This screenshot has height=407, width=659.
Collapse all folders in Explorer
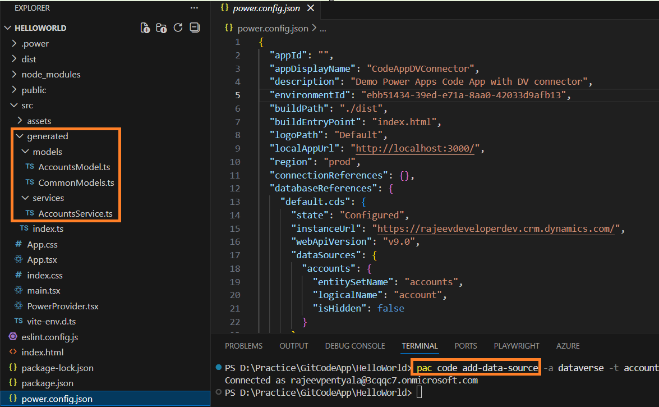tap(195, 28)
